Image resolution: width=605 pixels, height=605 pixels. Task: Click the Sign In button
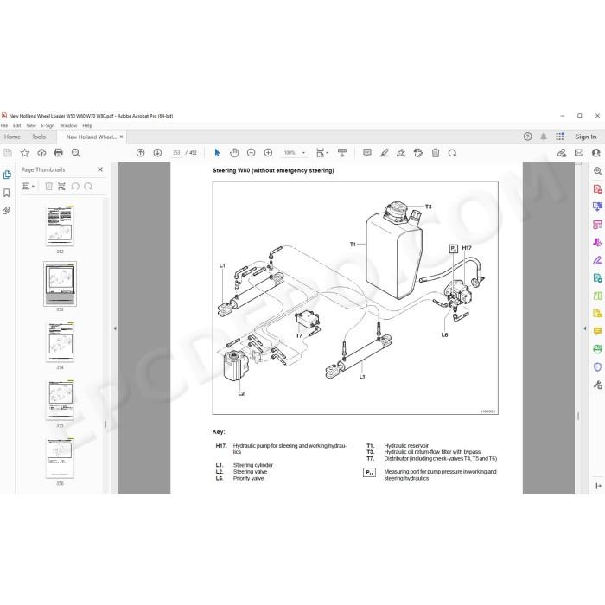click(585, 137)
